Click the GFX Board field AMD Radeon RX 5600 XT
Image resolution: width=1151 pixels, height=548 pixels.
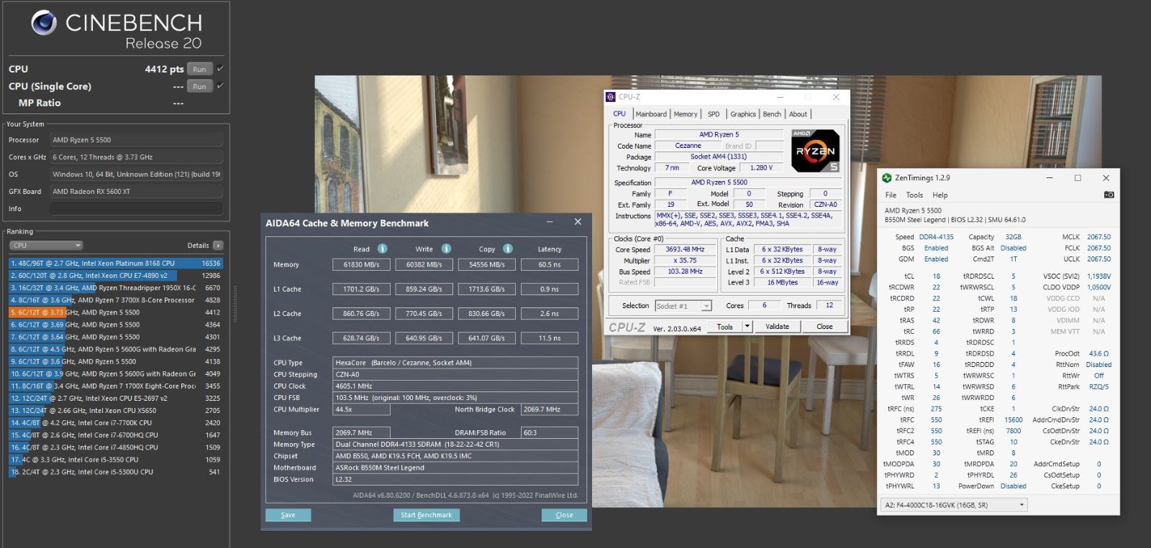(136, 192)
